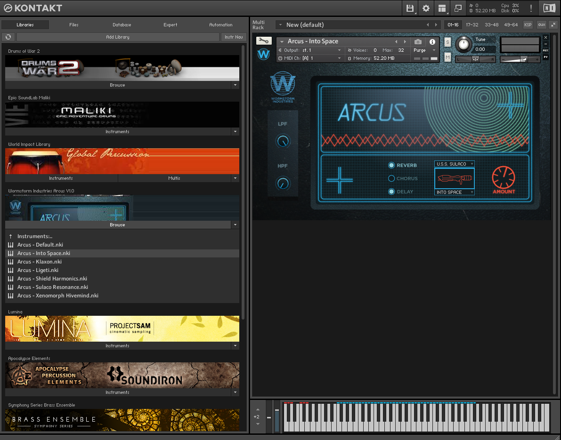Open the options gear icon
Image resolution: width=561 pixels, height=440 pixels.
pyautogui.click(x=426, y=8)
